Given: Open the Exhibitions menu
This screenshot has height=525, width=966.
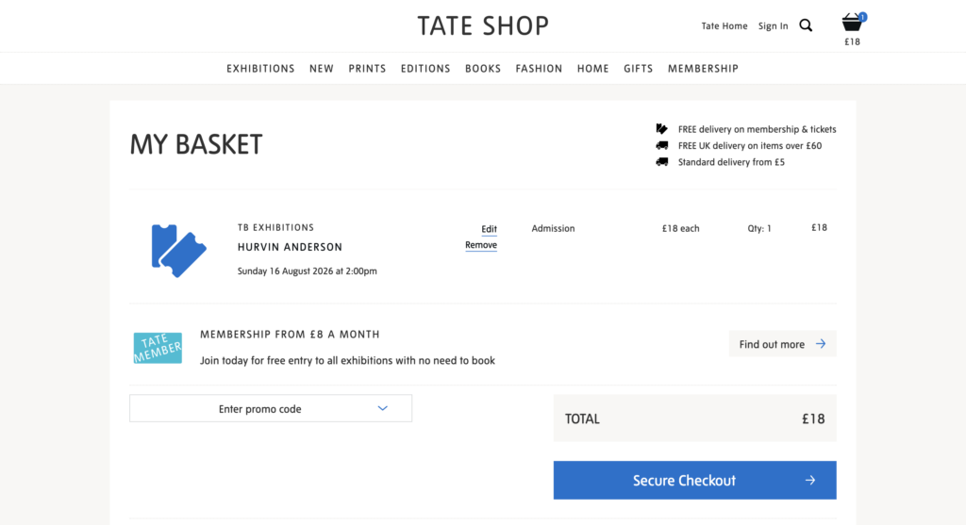Looking at the screenshot, I should tap(260, 68).
